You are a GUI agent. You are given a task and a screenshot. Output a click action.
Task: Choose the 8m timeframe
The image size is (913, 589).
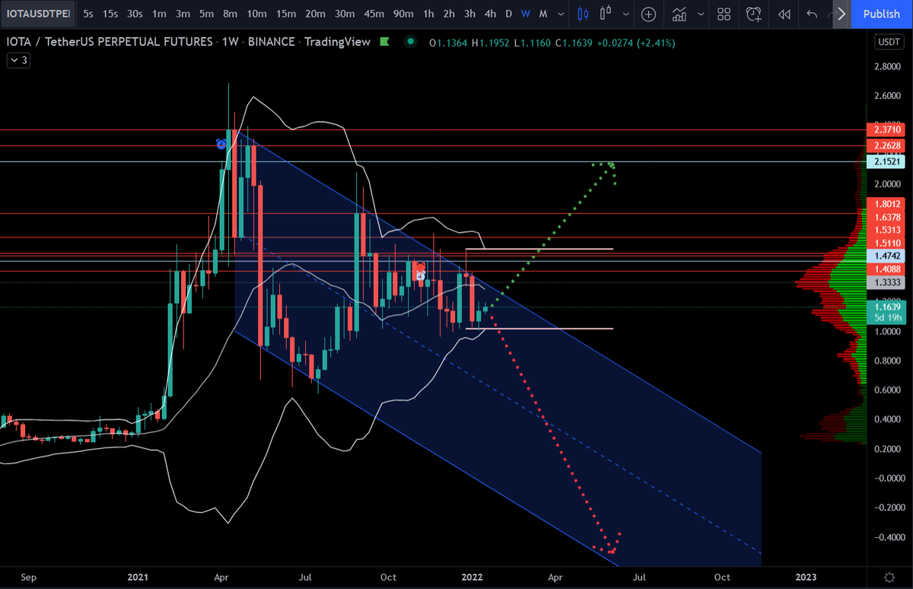[231, 14]
